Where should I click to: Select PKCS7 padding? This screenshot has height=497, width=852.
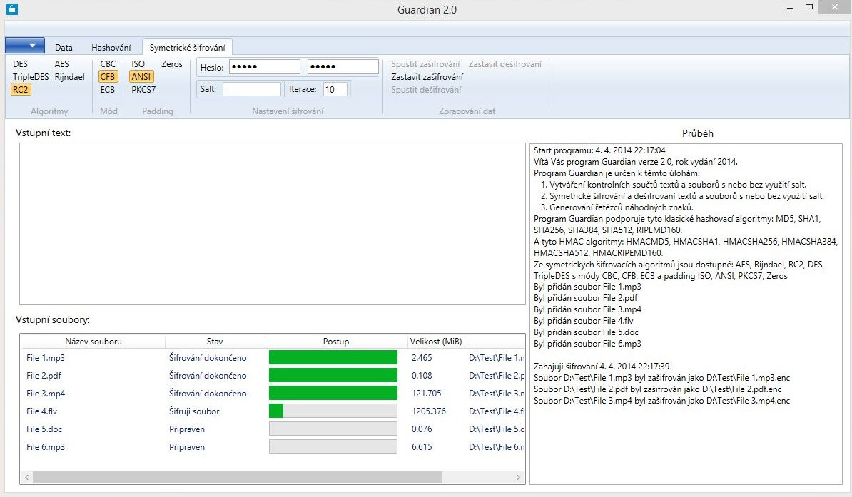(143, 90)
